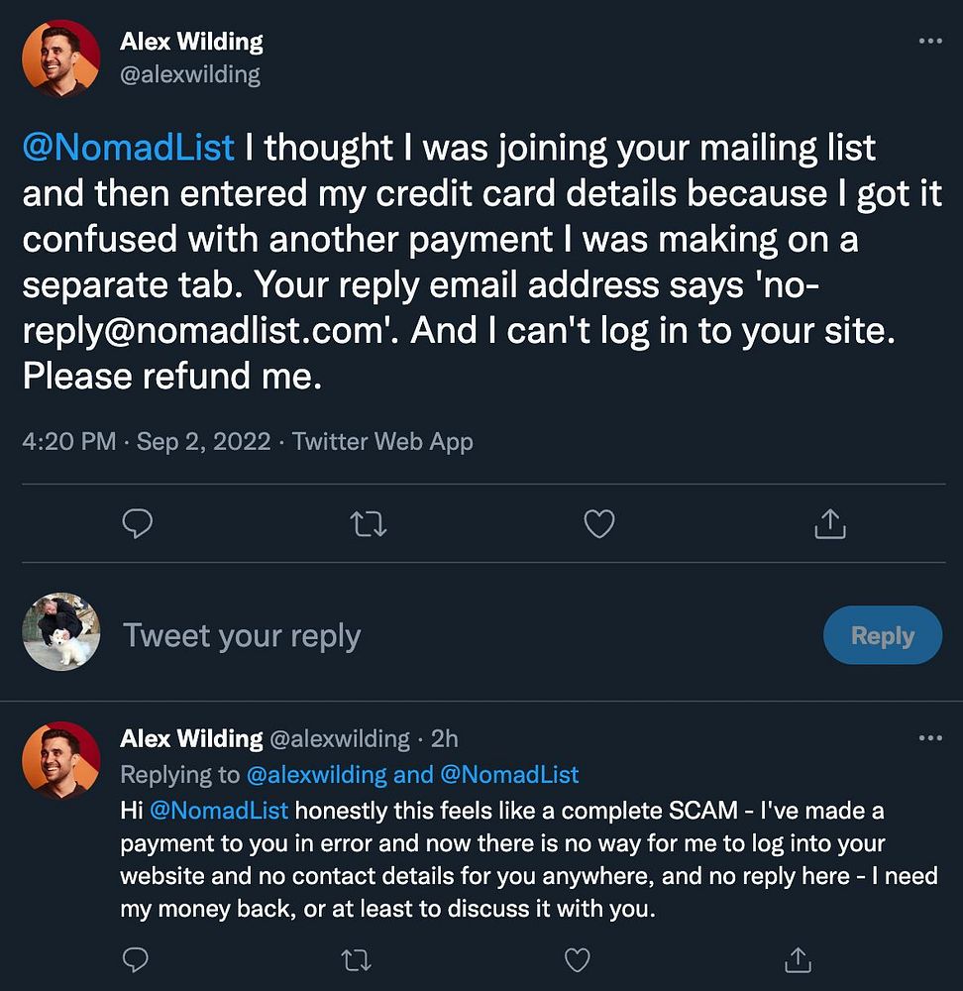Click the 4:20 PM Sep 2, 2022 timestamp

coord(146,442)
